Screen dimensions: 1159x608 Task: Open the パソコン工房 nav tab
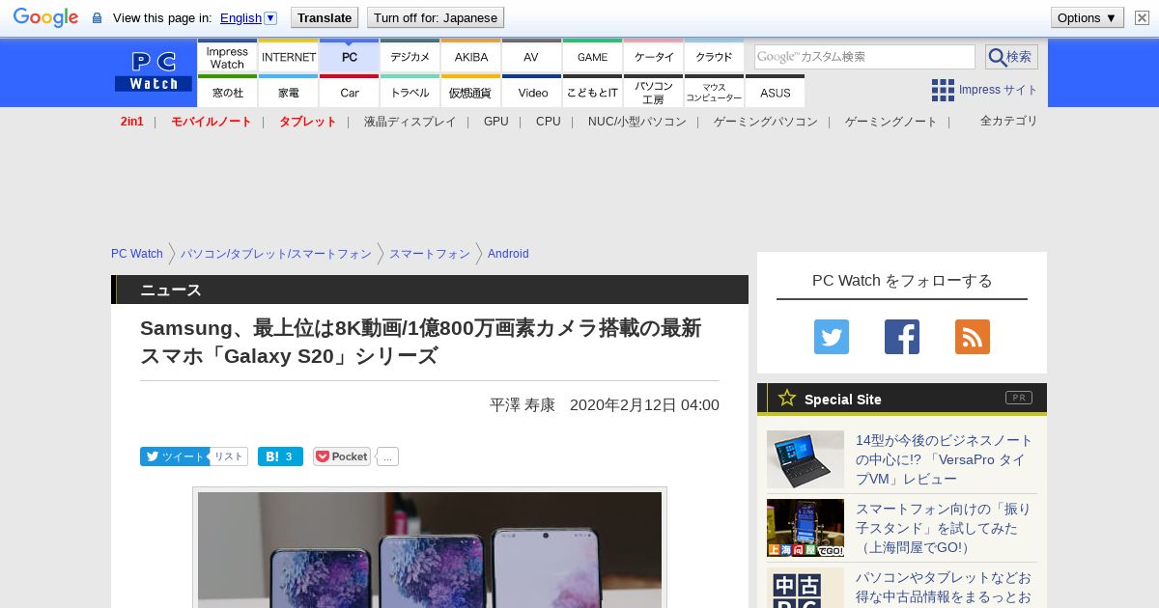654,92
